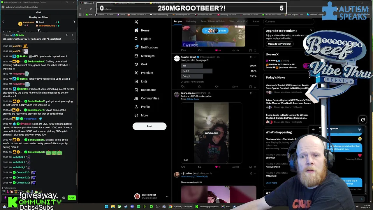
Task: Open Profile in X sidebar
Action: (142, 107)
